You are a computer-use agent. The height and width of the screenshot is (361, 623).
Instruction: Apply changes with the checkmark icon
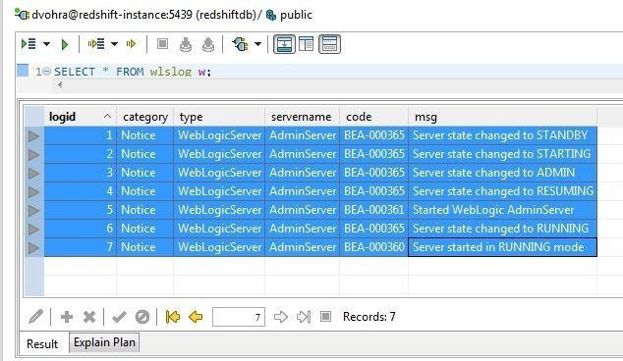pyautogui.click(x=119, y=317)
